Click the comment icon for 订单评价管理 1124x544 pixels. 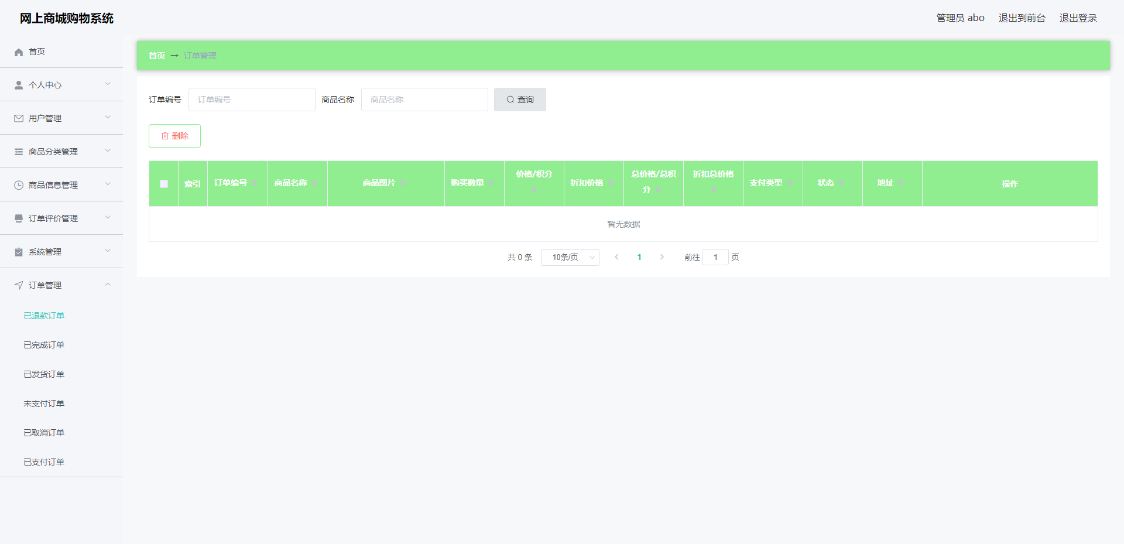(19, 218)
